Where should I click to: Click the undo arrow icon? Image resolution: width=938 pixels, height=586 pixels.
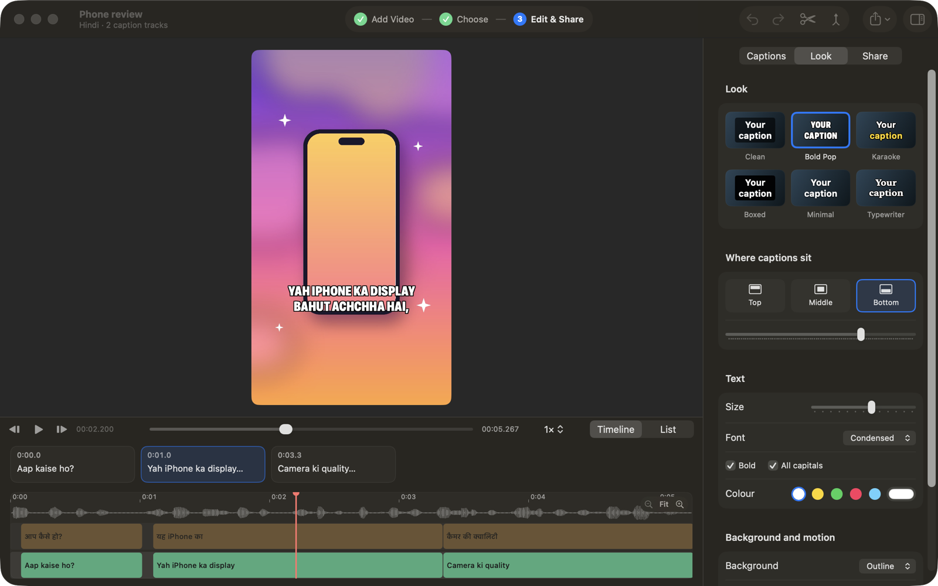752,19
